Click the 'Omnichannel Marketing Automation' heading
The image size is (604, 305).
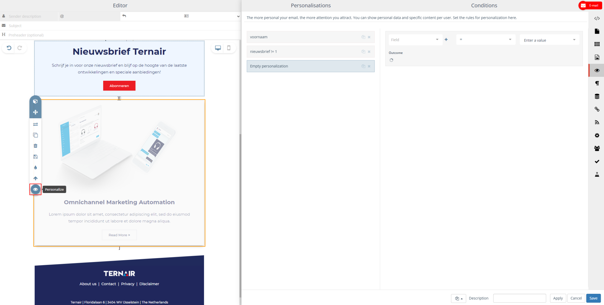119,202
